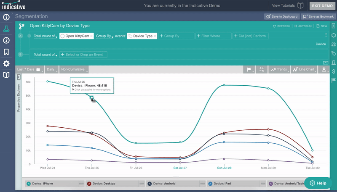This screenshot has height=192, width=337.
Task: Click row B marker circle
Action: pos(20,55)
